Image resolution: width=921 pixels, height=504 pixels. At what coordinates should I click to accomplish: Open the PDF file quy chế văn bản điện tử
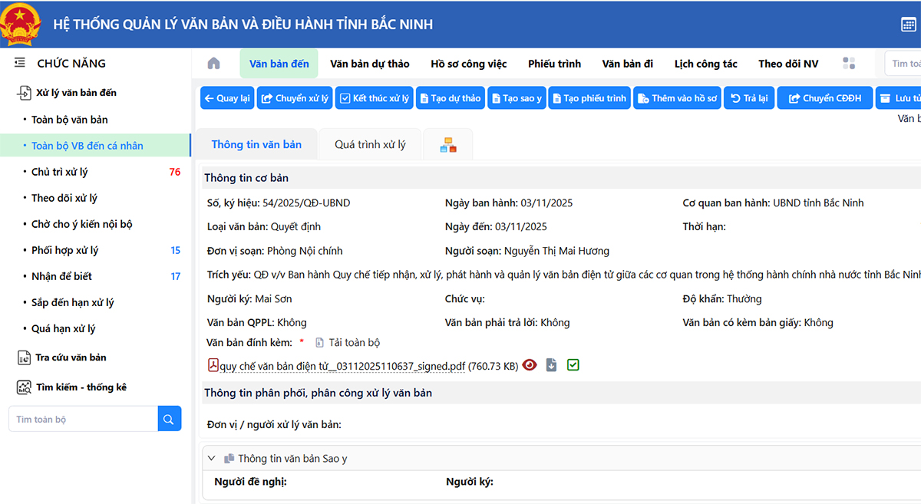coord(342,366)
